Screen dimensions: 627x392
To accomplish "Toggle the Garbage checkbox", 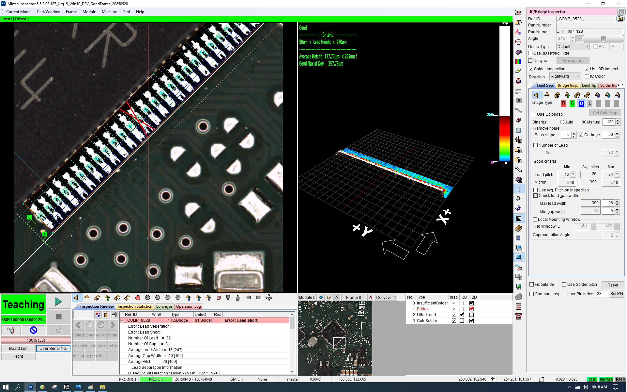I will [581, 135].
